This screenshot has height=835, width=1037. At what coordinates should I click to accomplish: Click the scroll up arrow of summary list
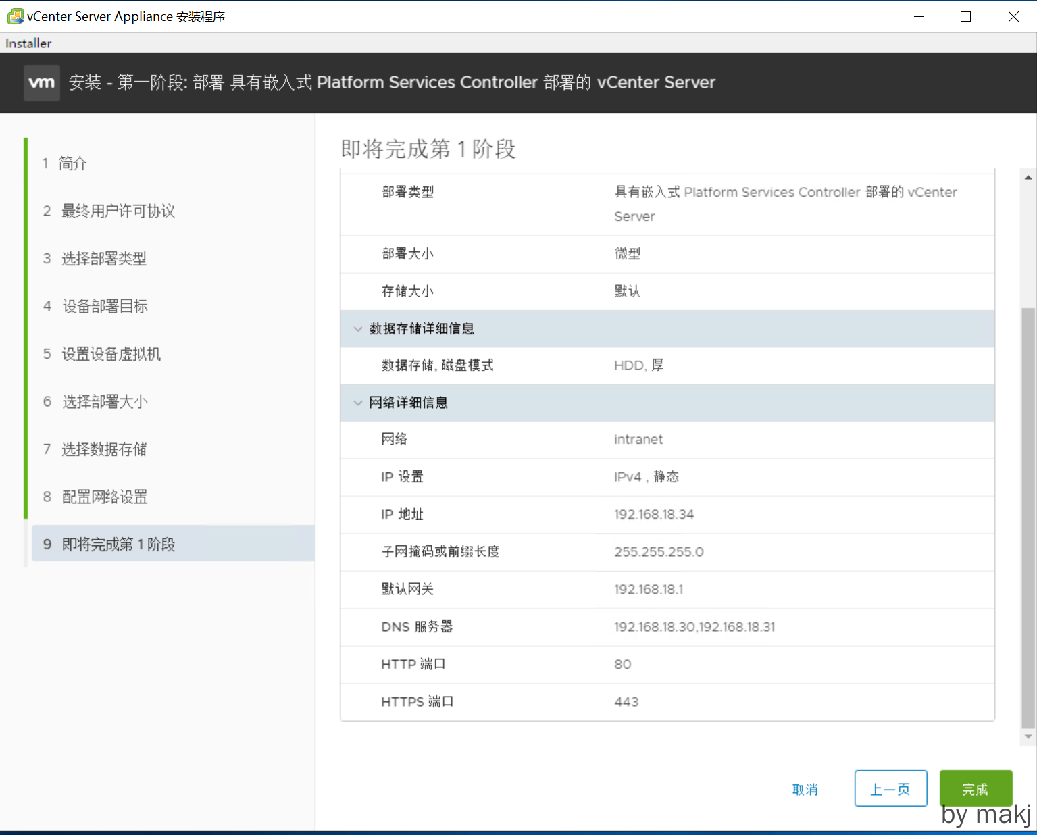point(1028,178)
